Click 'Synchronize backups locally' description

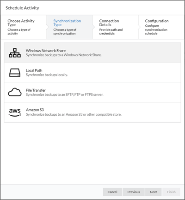47,75
